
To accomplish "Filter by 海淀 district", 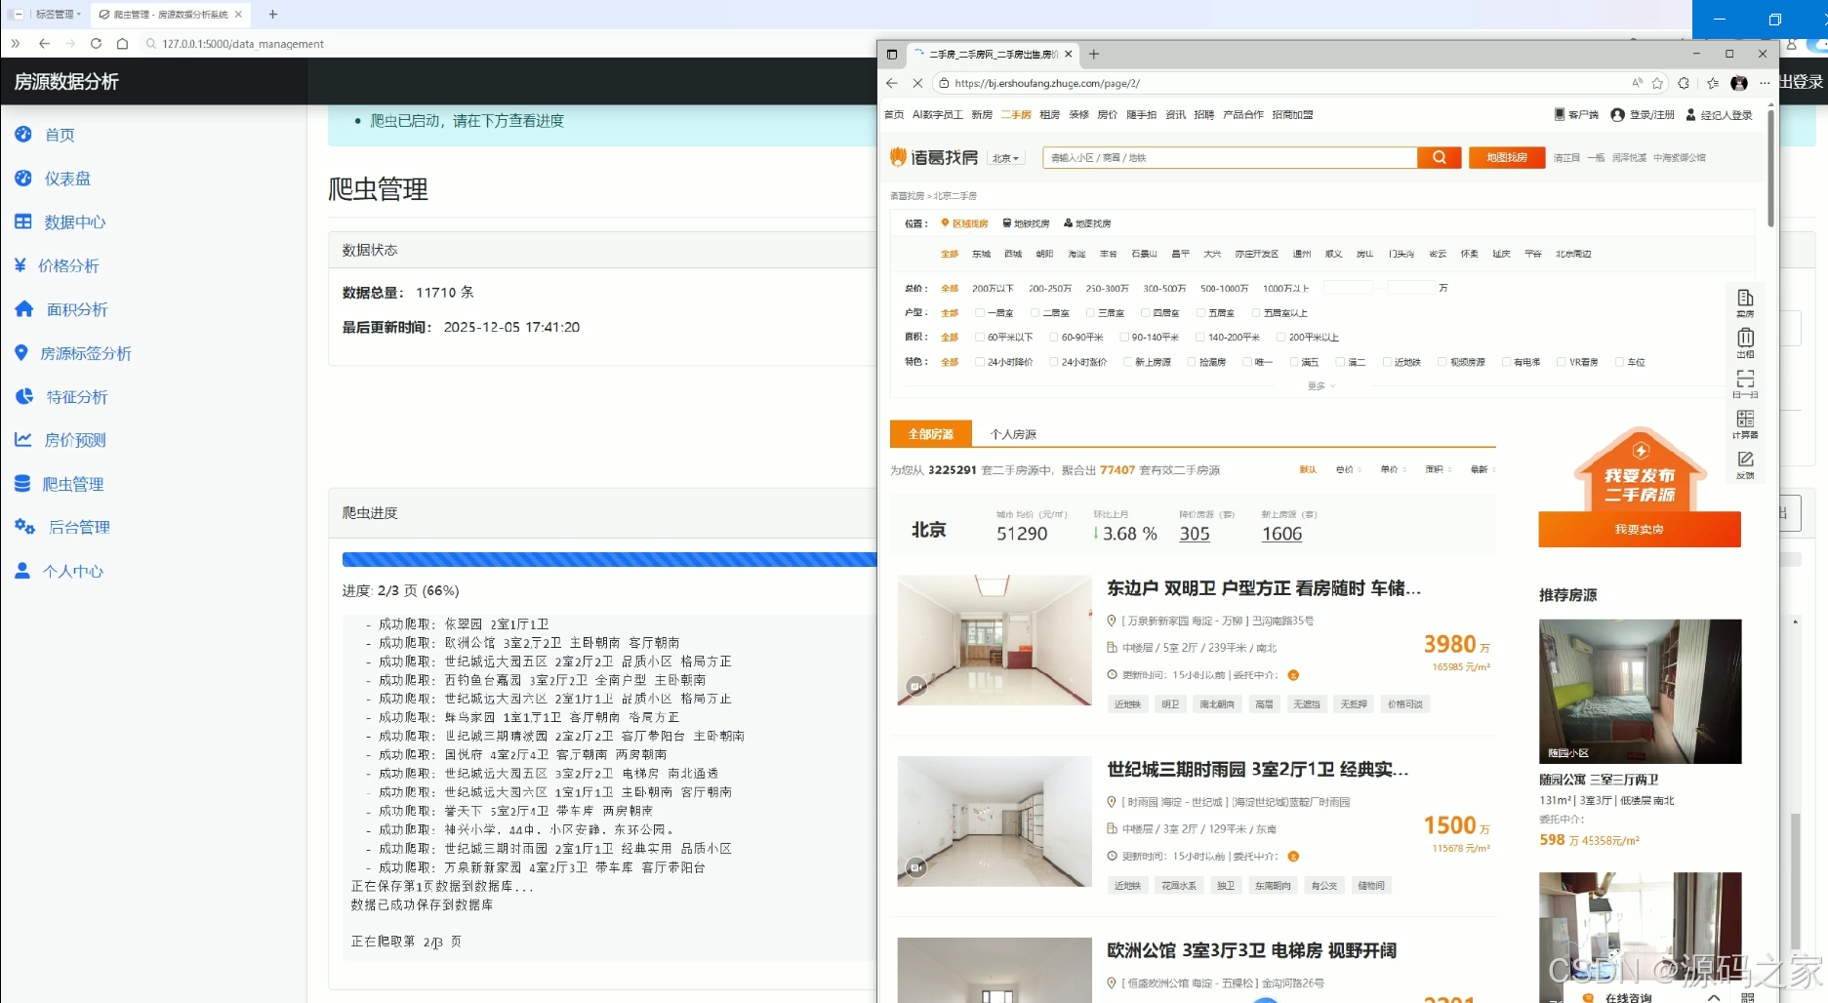I will tap(1076, 254).
